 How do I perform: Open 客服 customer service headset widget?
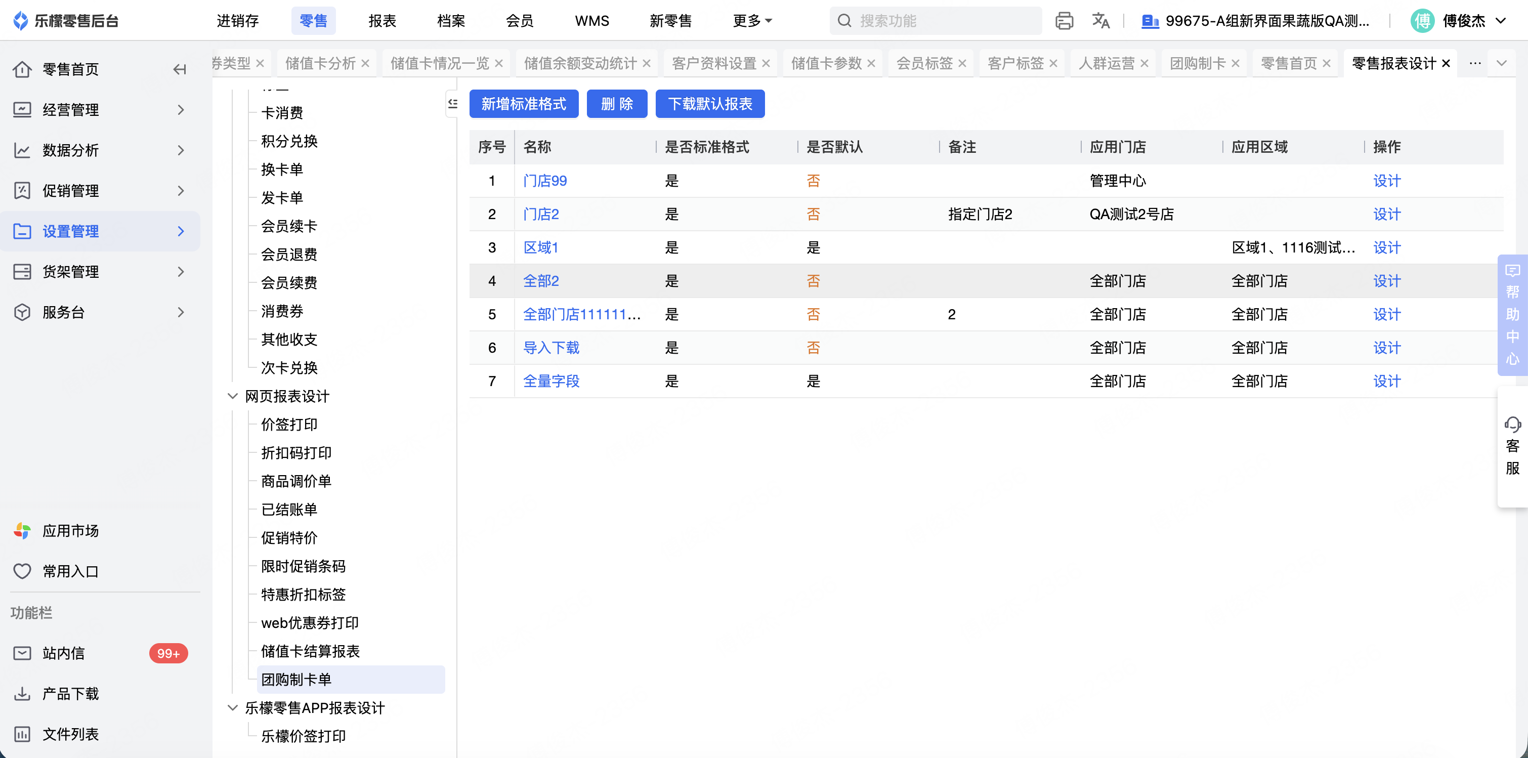[x=1512, y=446]
